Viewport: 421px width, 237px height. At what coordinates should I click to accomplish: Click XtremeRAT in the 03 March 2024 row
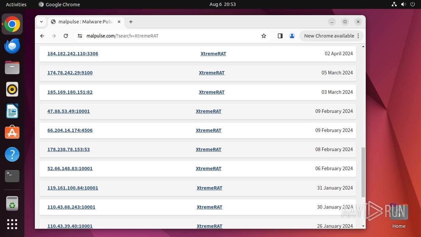tap(212, 92)
